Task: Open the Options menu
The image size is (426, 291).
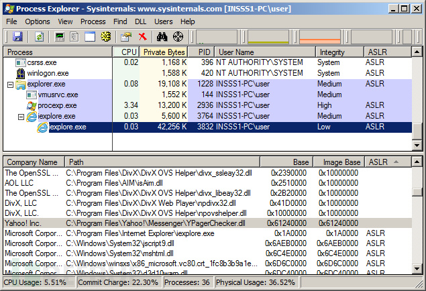Action: pyautogui.click(x=38, y=21)
